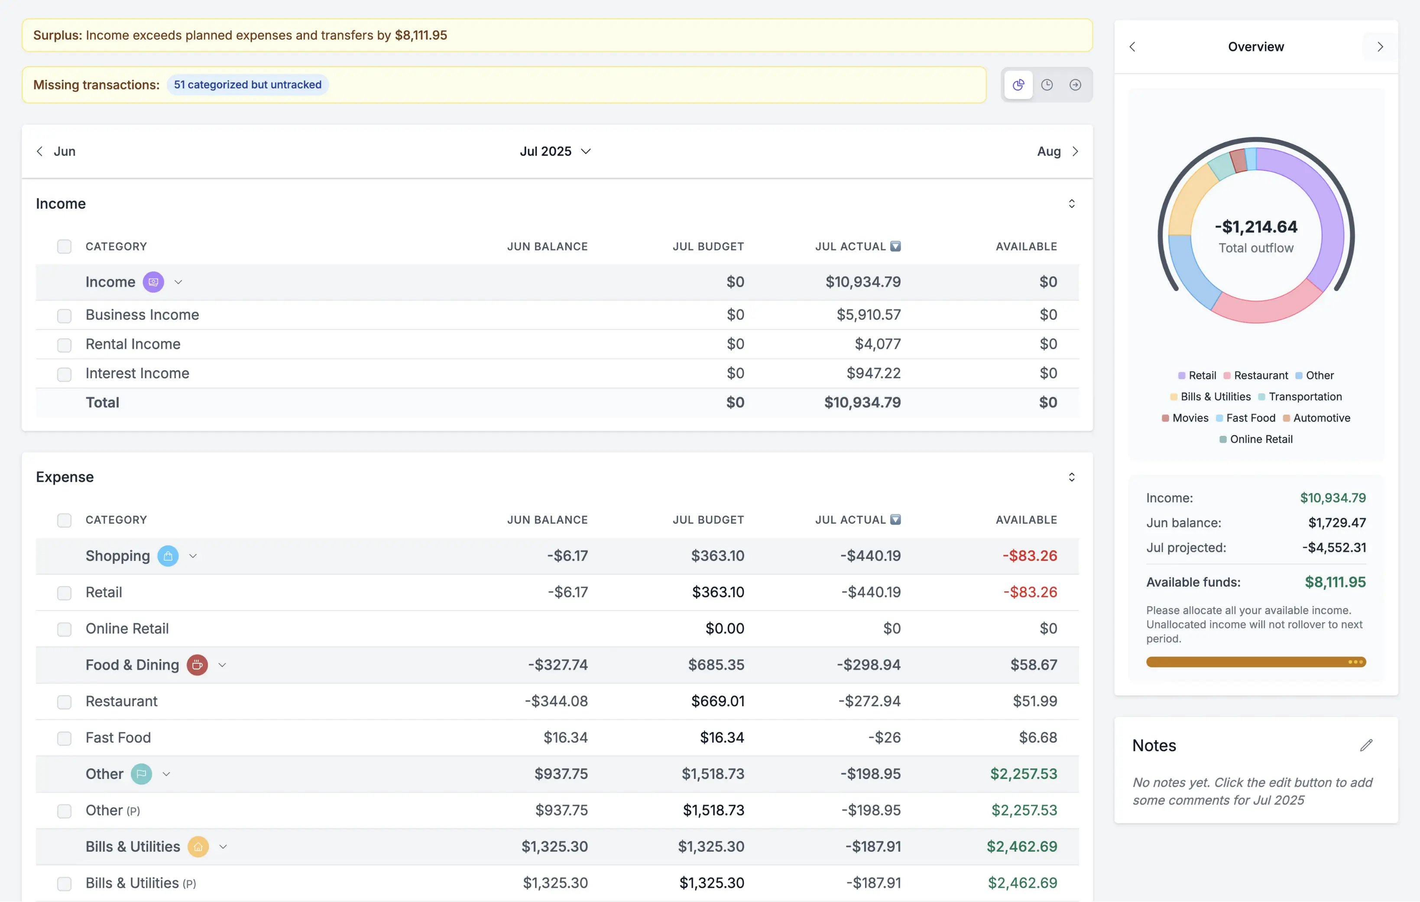1420x902 pixels.
Task: Collapse the Income section using sort chevrons
Action: click(1071, 204)
